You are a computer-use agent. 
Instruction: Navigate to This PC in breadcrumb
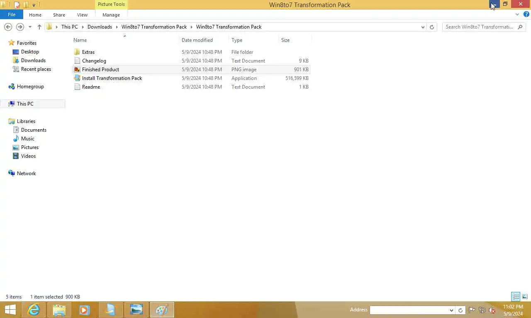[70, 27]
